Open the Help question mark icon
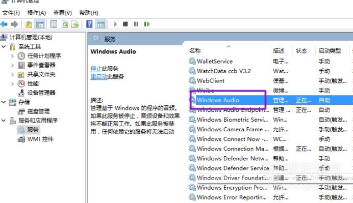 [89, 24]
